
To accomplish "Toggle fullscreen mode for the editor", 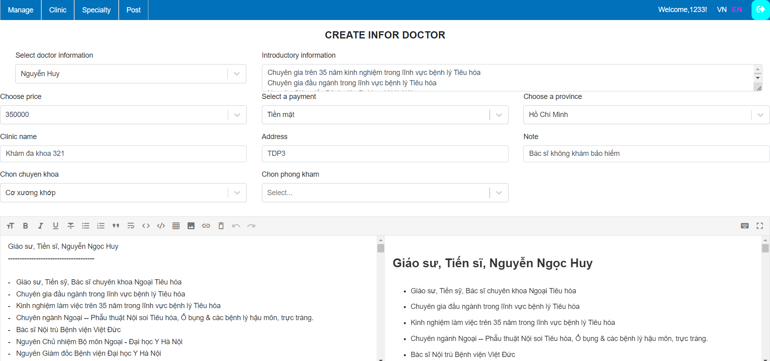I will coord(760,226).
